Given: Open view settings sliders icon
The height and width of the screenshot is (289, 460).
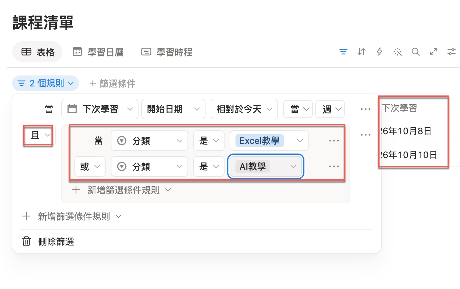Looking at the screenshot, I should 452,52.
